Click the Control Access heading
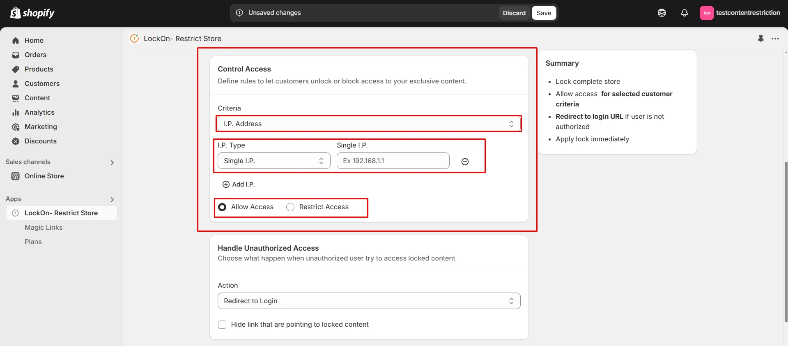The image size is (788, 346). pos(244,69)
